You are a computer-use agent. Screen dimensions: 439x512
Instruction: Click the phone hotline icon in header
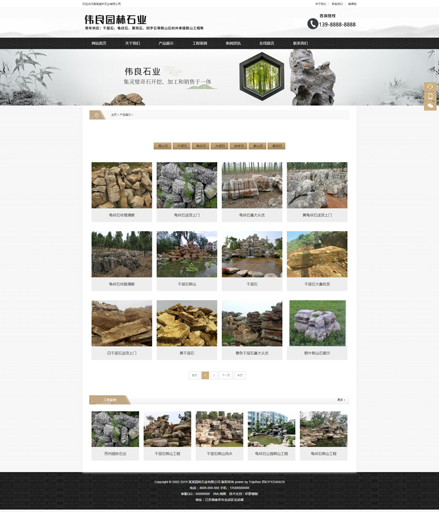coord(312,24)
